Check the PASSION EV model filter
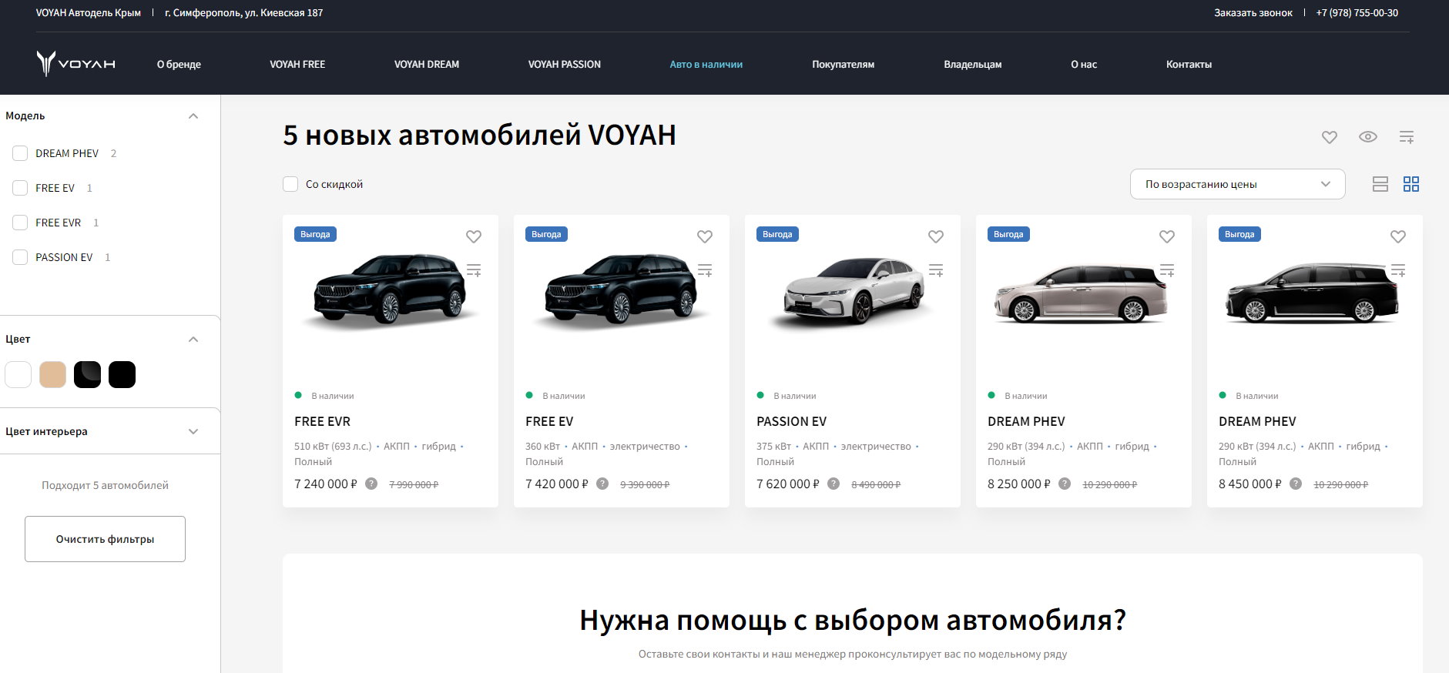 [20, 257]
